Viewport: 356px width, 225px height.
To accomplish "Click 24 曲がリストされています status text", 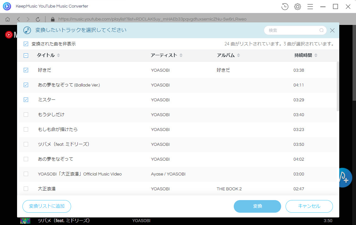I will click(253, 44).
